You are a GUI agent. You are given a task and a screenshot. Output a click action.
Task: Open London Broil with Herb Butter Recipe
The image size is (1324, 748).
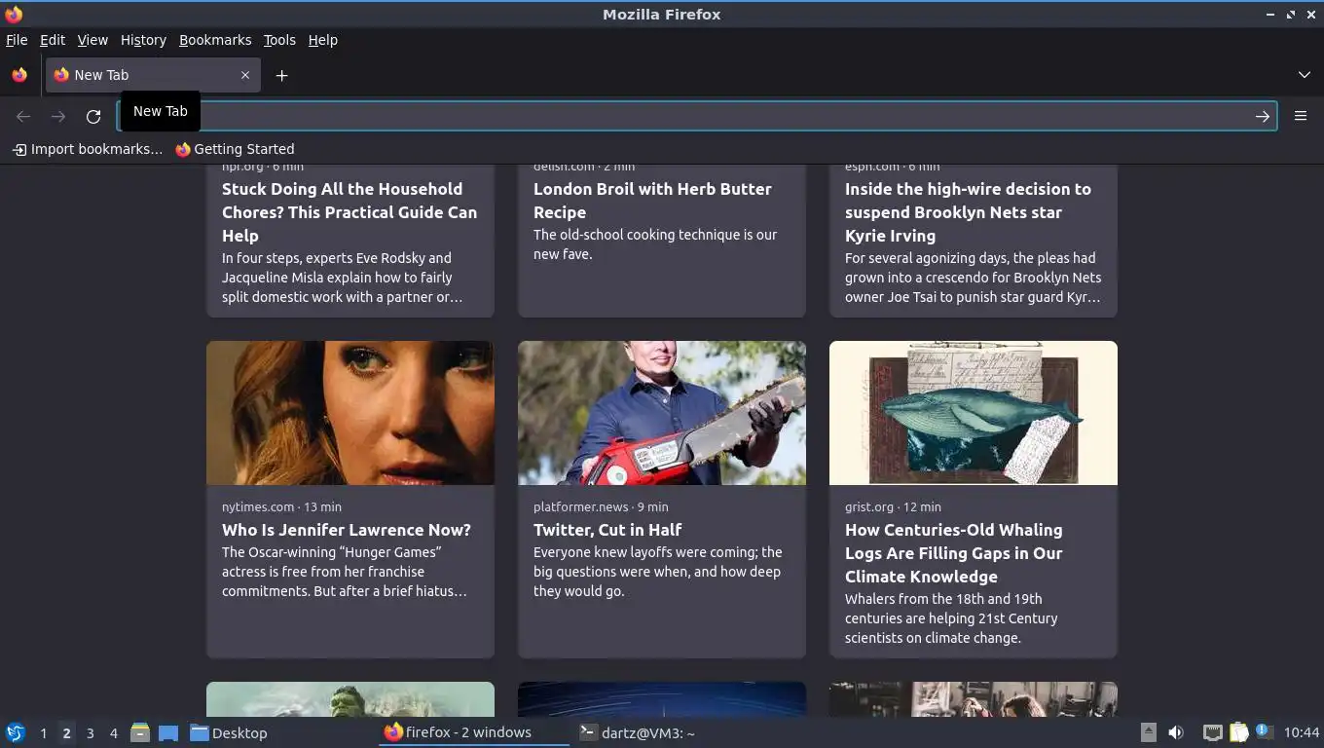tap(652, 201)
